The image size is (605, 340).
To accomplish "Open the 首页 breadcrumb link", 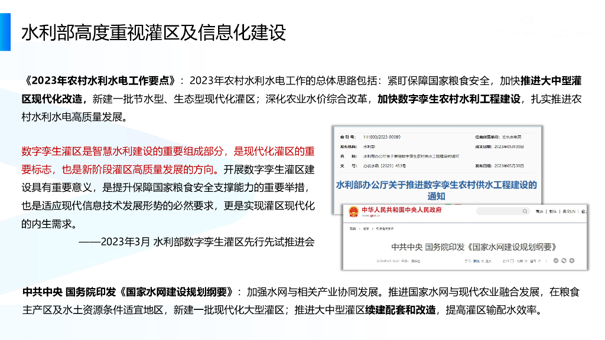I will click(353, 228).
